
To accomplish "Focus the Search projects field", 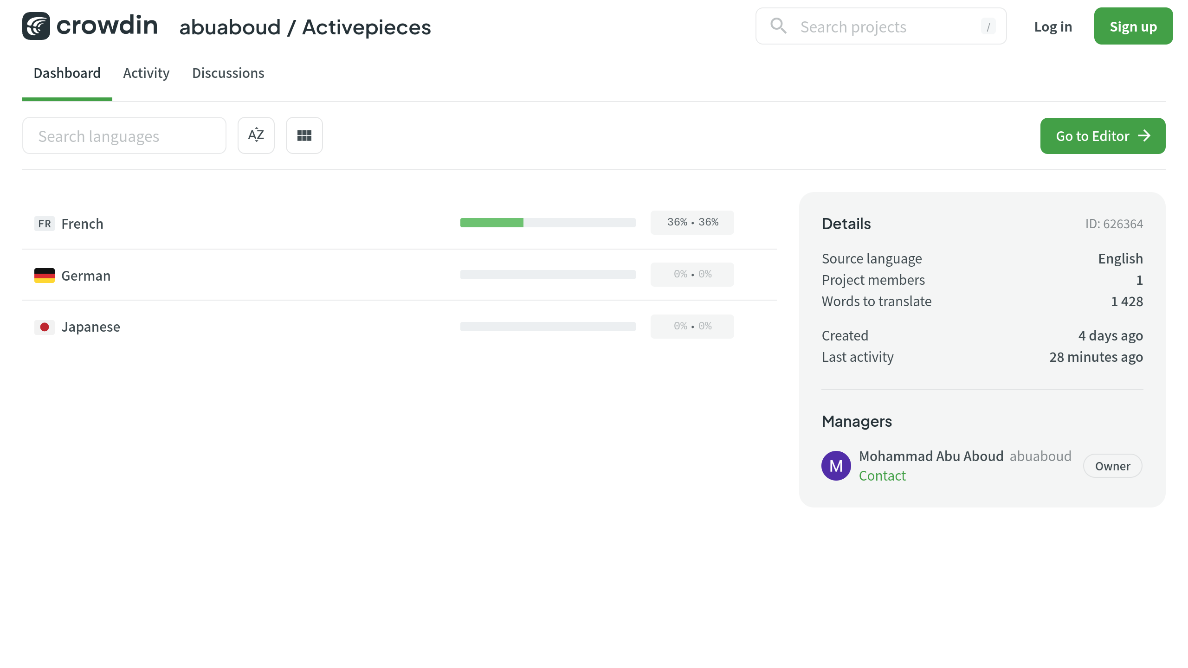I will pyautogui.click(x=882, y=27).
